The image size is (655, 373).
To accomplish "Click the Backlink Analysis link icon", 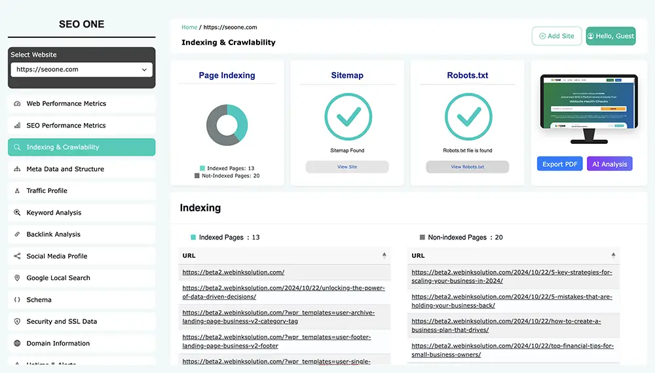I will (x=17, y=234).
